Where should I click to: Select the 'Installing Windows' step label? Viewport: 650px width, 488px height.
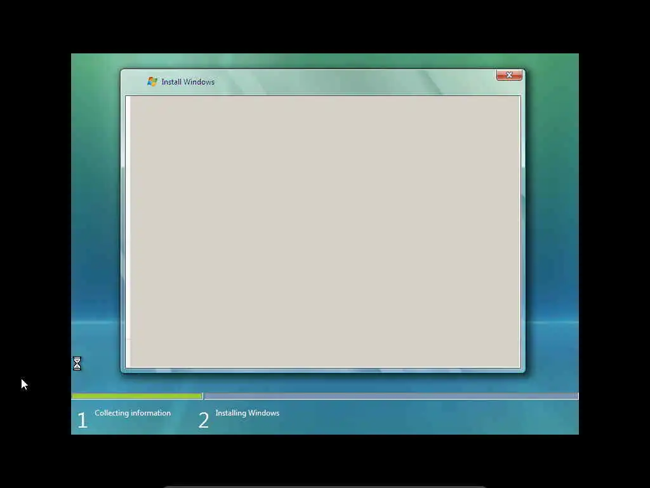pyautogui.click(x=248, y=413)
